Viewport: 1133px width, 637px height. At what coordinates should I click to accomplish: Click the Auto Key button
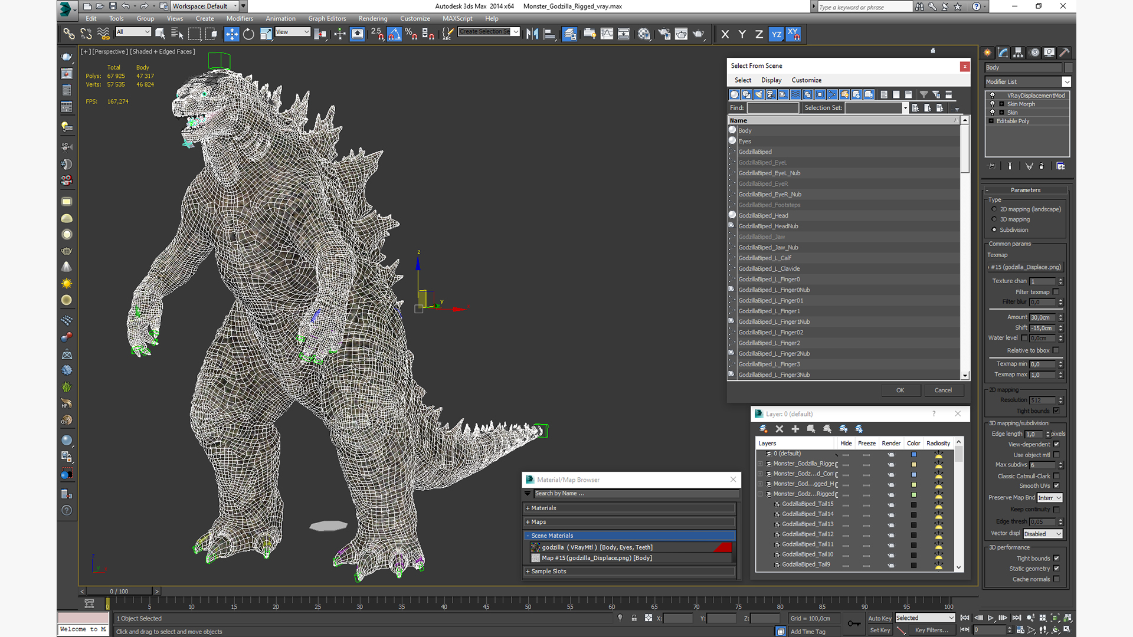pyautogui.click(x=879, y=618)
